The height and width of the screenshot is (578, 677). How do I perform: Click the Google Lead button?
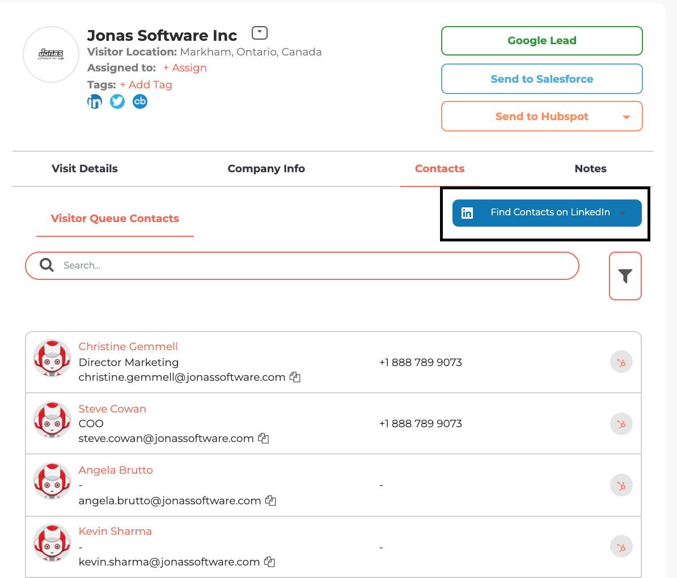point(541,40)
